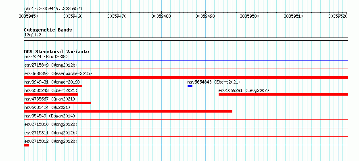The width and height of the screenshot is (359, 161).
Task: Click the esv3688360 (Besenbacher2015) label
Action: pos(58,73)
